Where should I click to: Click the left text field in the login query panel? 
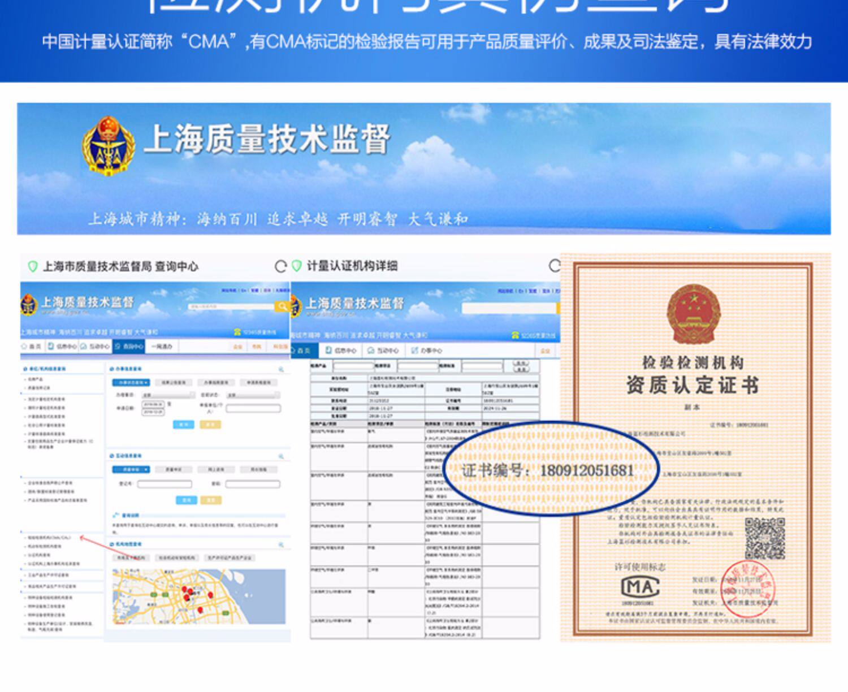[165, 484]
